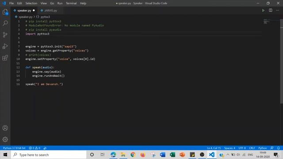Click the errors and warnings status indicator

(34, 148)
